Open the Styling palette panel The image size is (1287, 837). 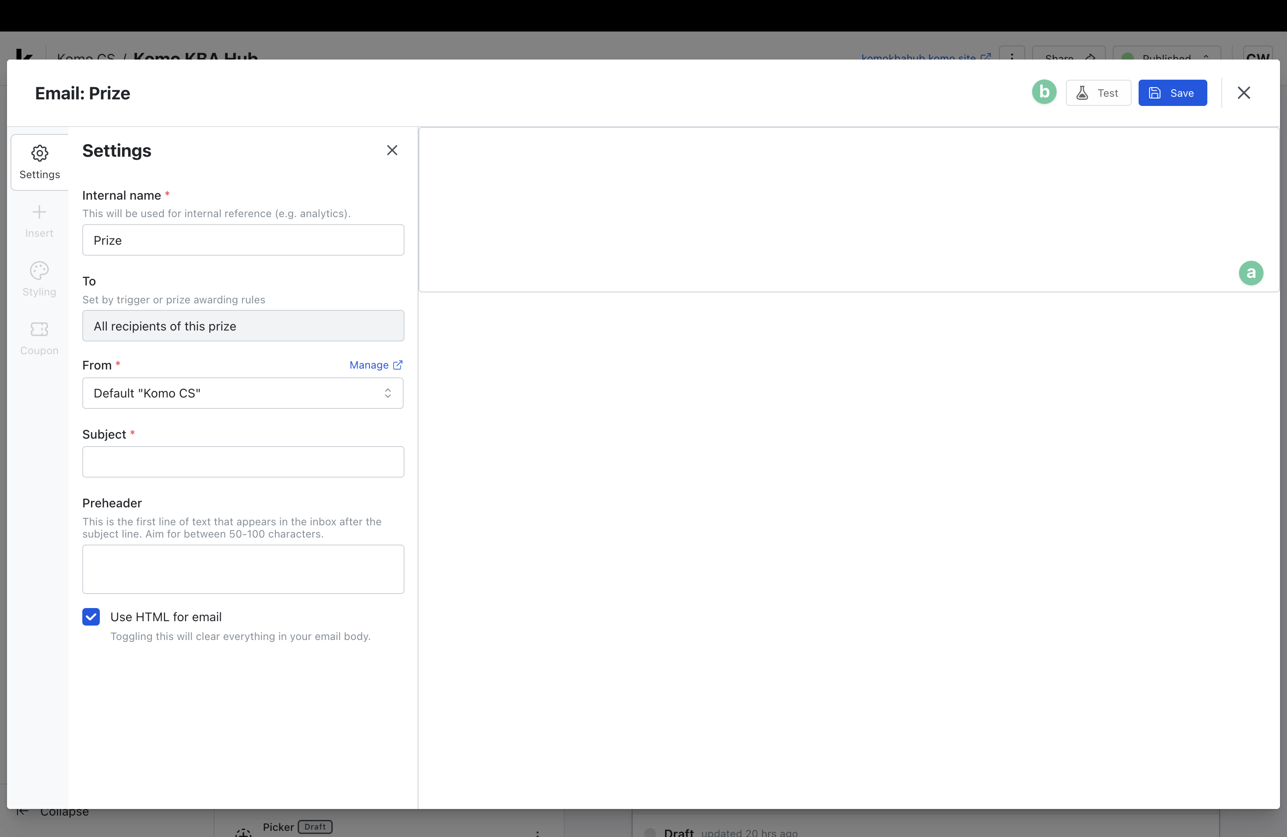coord(39,279)
